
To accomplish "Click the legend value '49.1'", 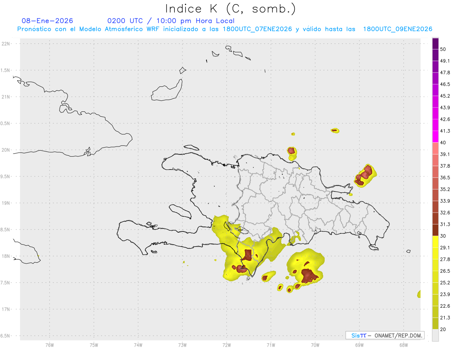I will click(x=445, y=61).
